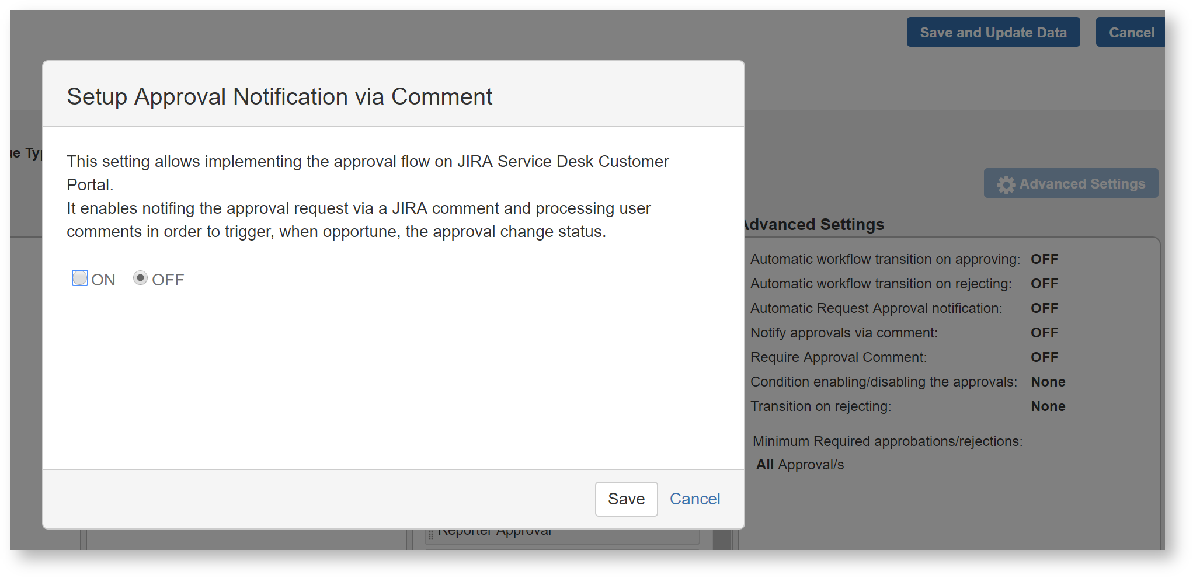Open Advanced Settings via the gear icon
The height and width of the screenshot is (578, 1193).
point(1006,184)
